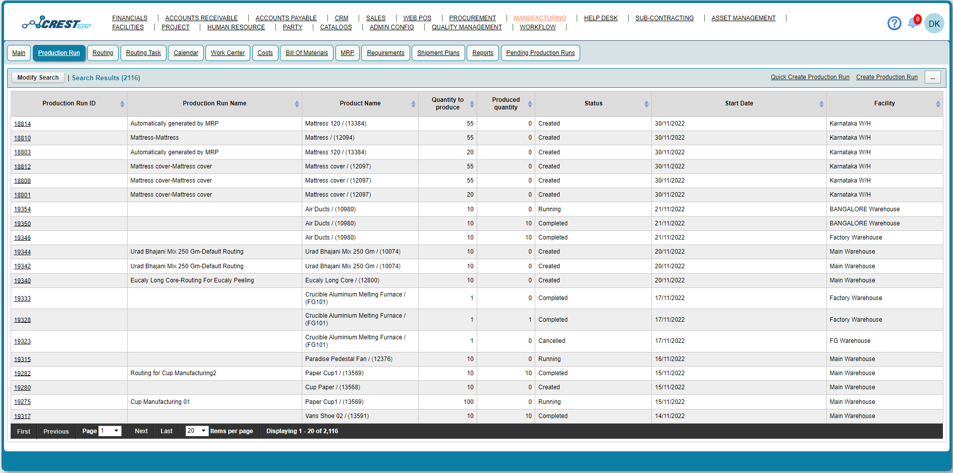The image size is (953, 473).
Task: Switch to the Bill Of Materials tab
Action: pyautogui.click(x=306, y=52)
